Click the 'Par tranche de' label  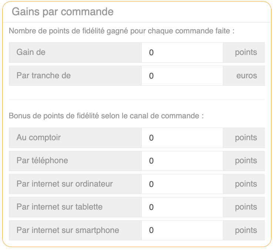click(x=44, y=76)
